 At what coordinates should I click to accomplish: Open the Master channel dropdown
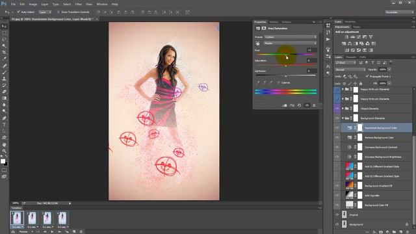tap(290, 44)
